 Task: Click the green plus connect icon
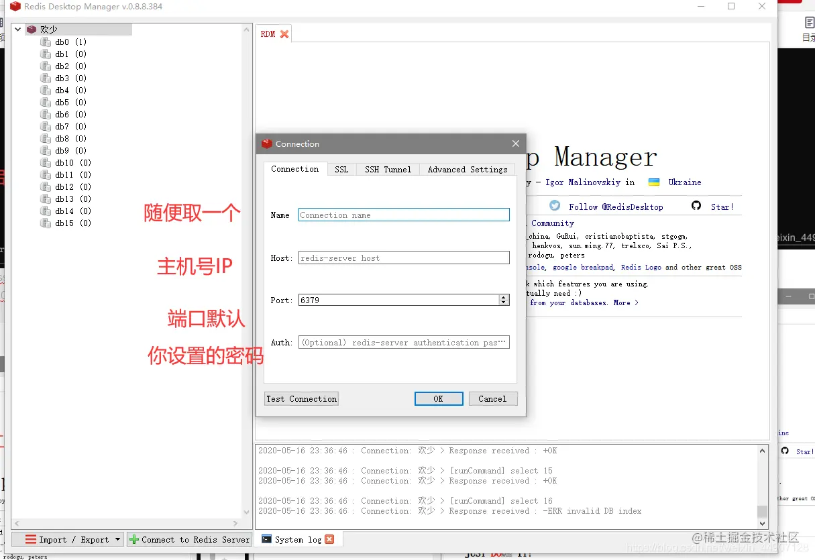tap(134, 539)
